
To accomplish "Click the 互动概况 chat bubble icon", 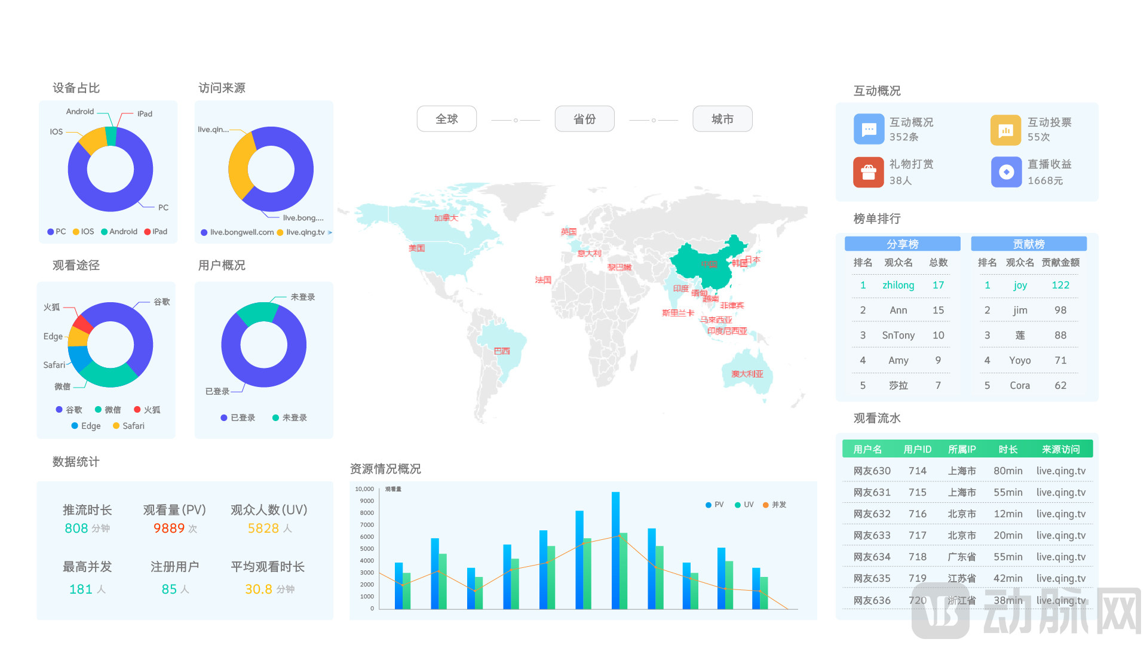I will pos(869,130).
